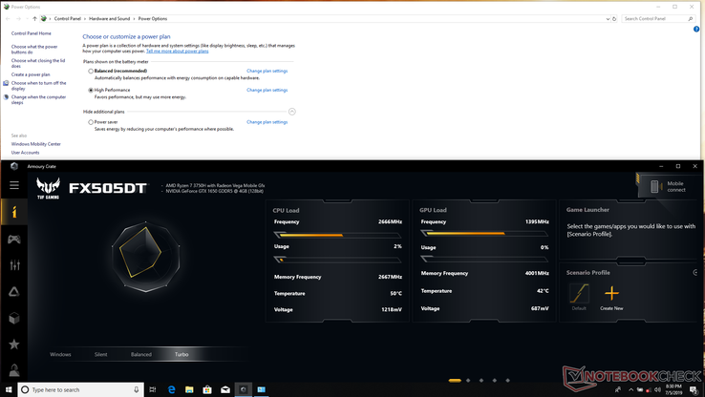Open breadcrumb dropdown after Control Panel
Viewport: 705px width, 397px height.
(x=84, y=19)
